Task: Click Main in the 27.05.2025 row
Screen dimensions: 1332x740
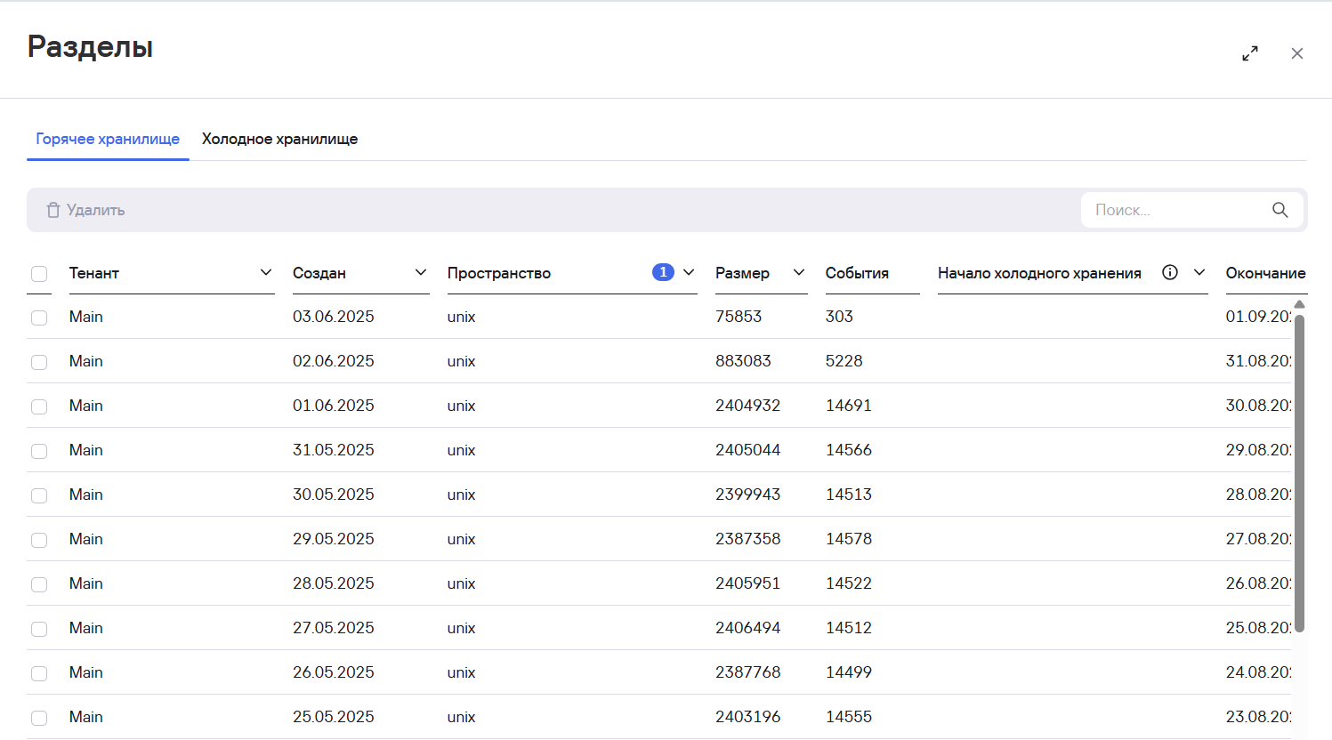Action: click(x=86, y=628)
